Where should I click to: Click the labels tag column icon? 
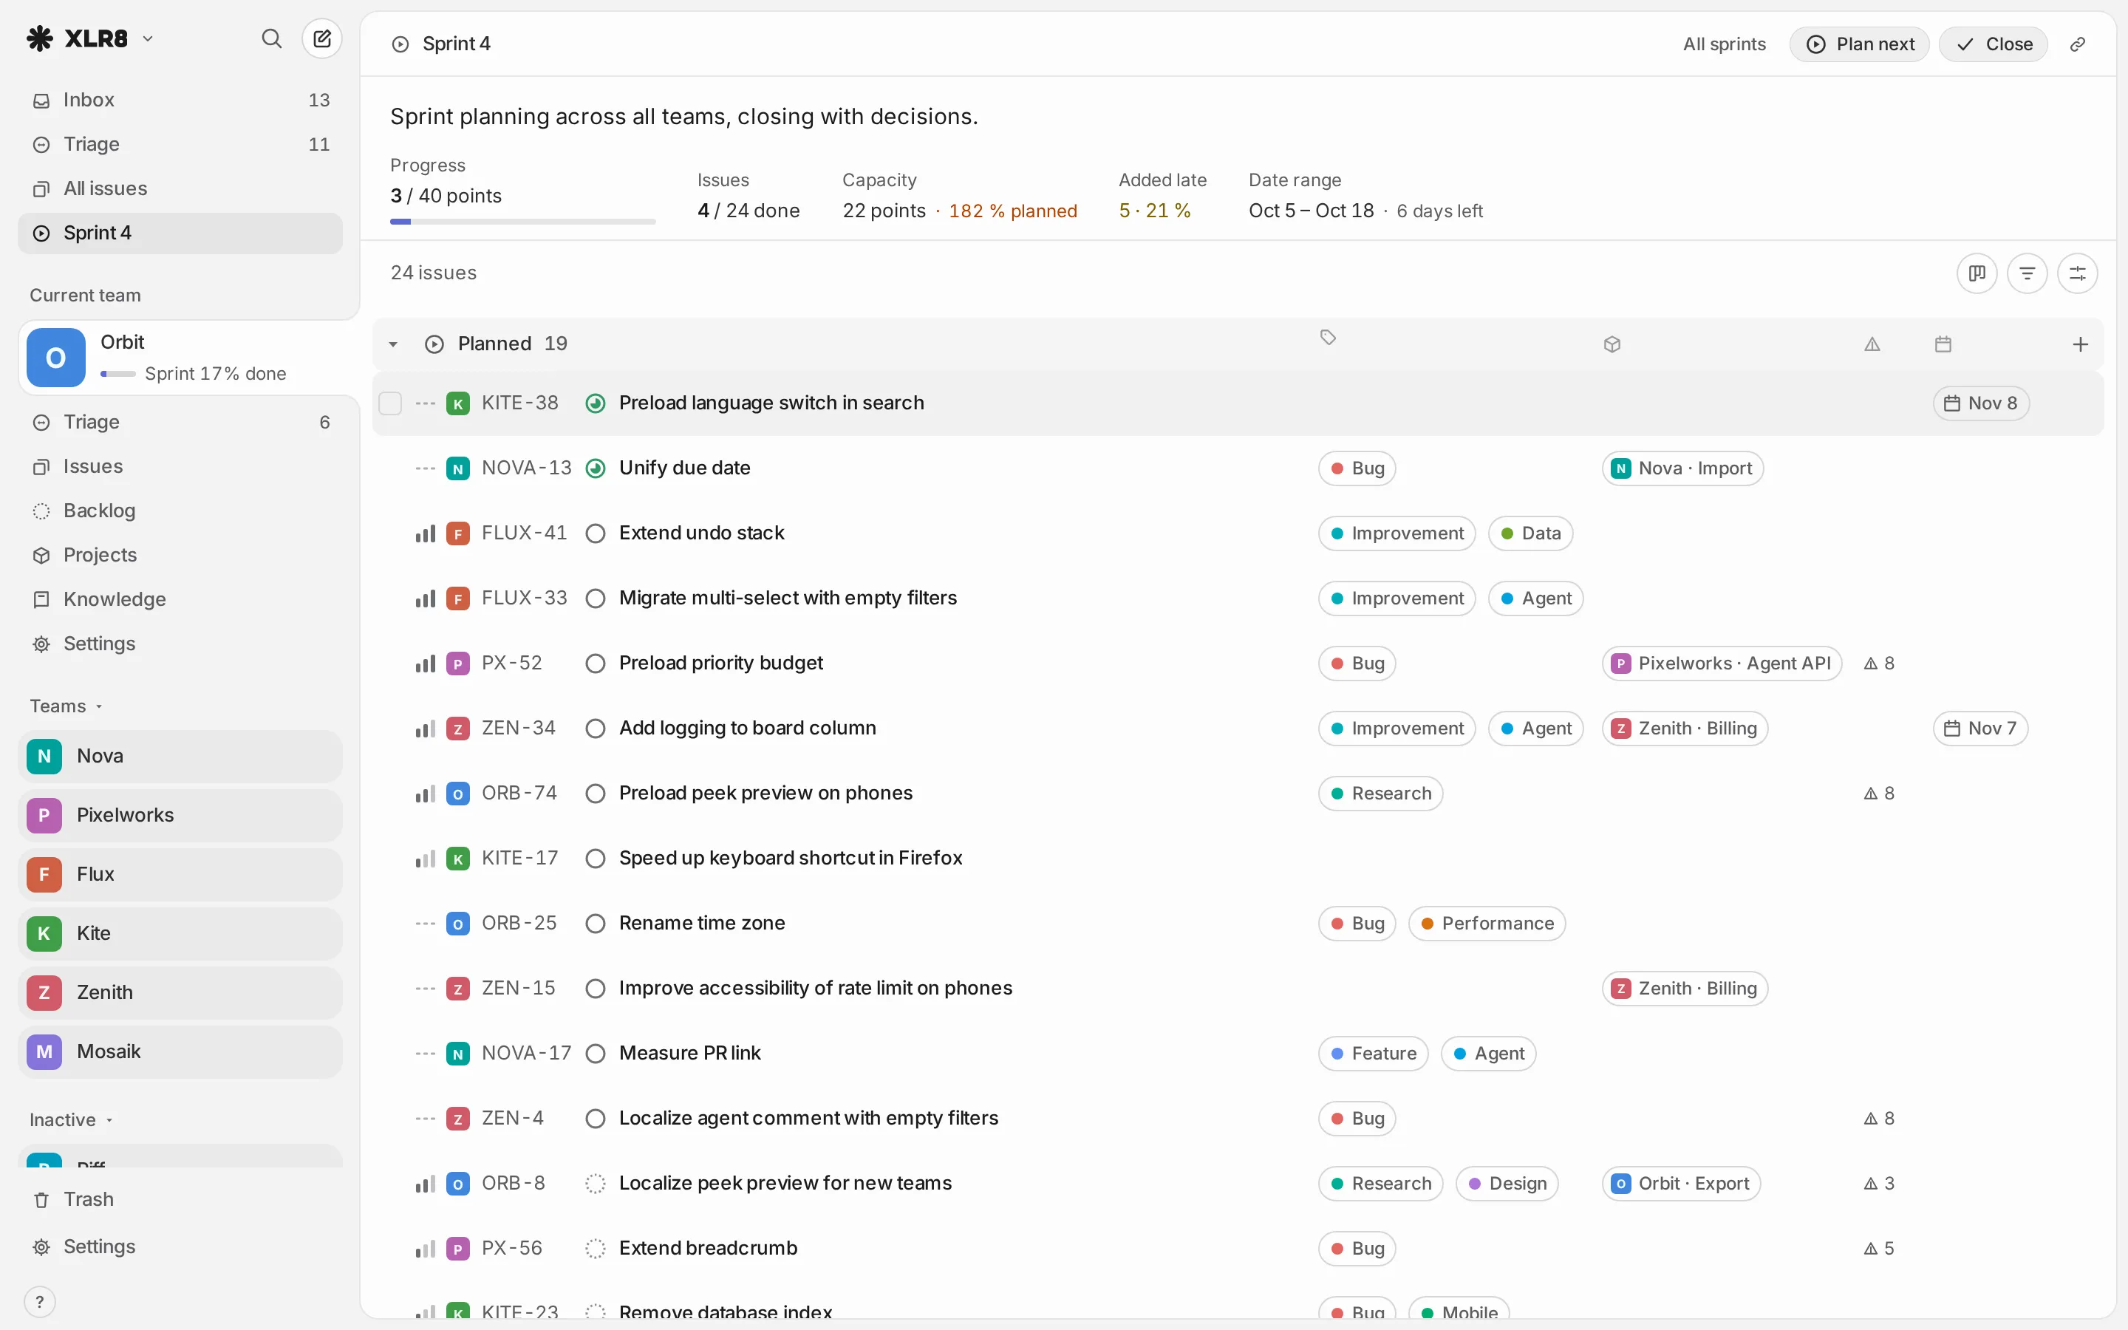(x=1328, y=338)
